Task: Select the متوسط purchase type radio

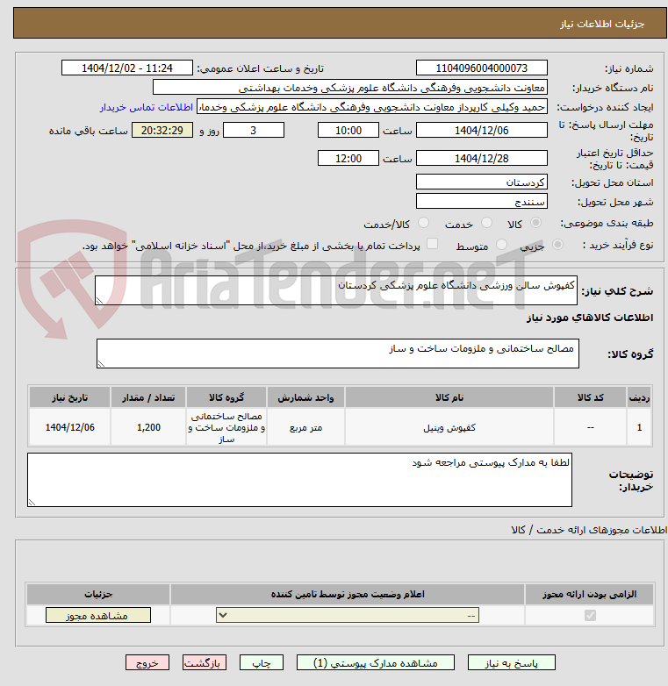Action: coord(501,244)
